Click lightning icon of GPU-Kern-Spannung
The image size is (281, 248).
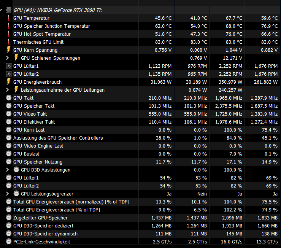8,50
